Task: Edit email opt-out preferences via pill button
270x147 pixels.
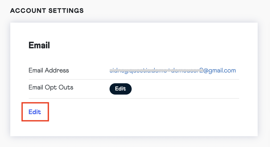Action: tap(120, 89)
